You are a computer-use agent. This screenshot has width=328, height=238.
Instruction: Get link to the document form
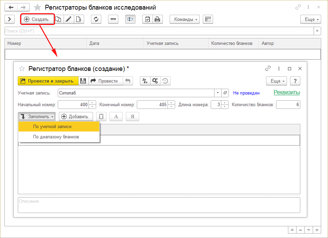[268, 68]
